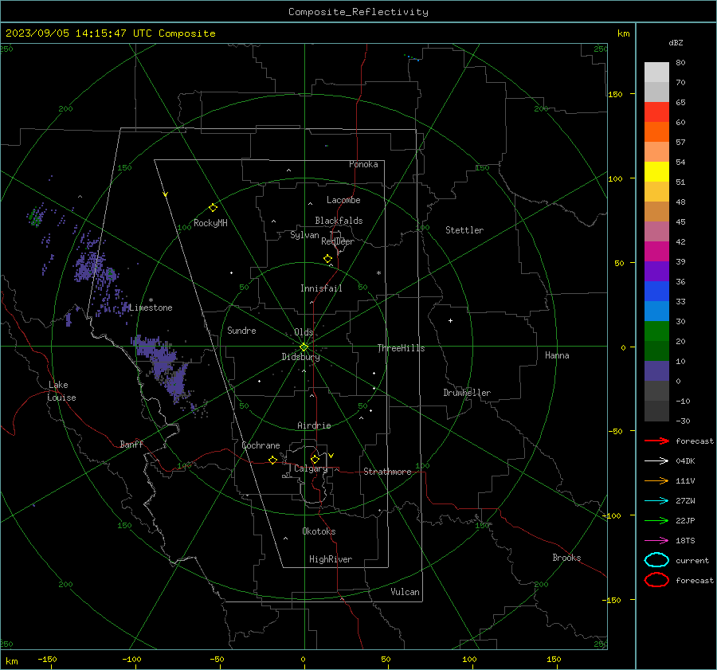Pick the bright yellow swatch above 51

656,171
